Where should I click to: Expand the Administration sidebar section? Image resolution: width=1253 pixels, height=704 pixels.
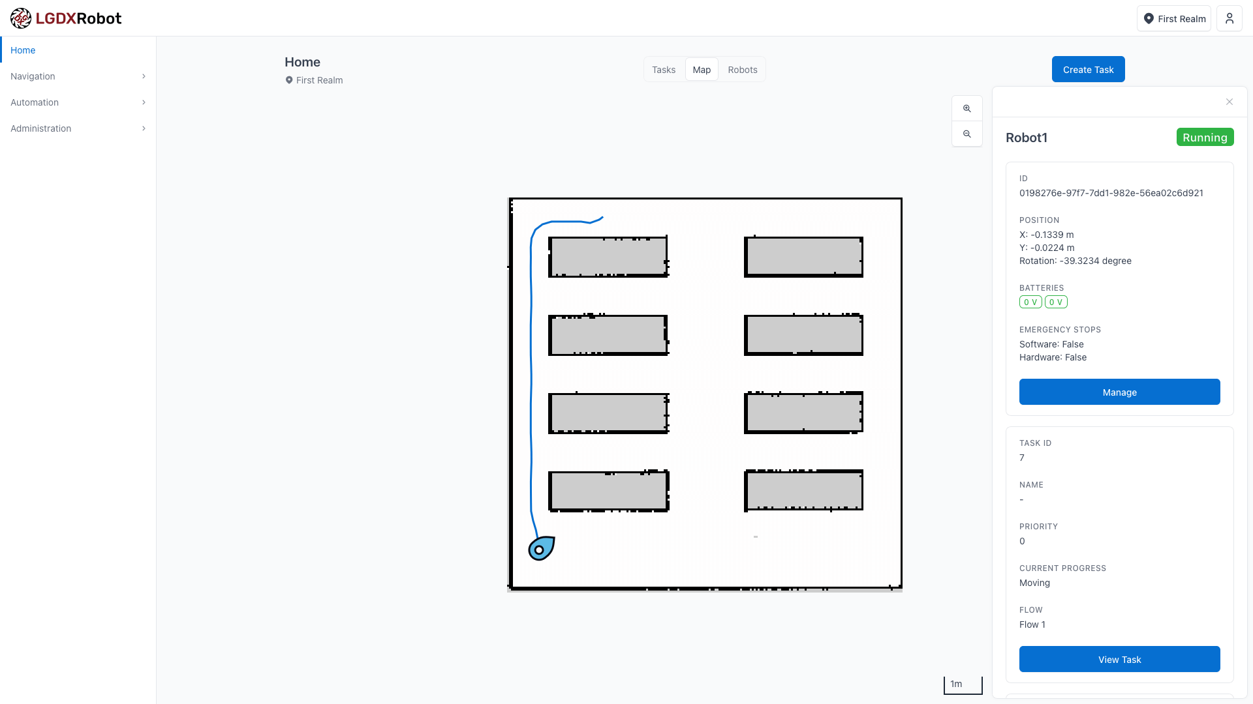78,128
